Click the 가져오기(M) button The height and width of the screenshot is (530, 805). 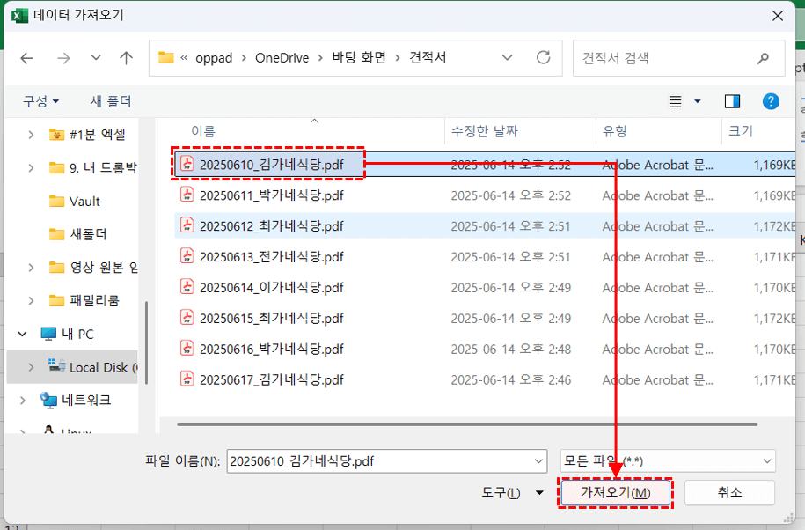point(615,493)
